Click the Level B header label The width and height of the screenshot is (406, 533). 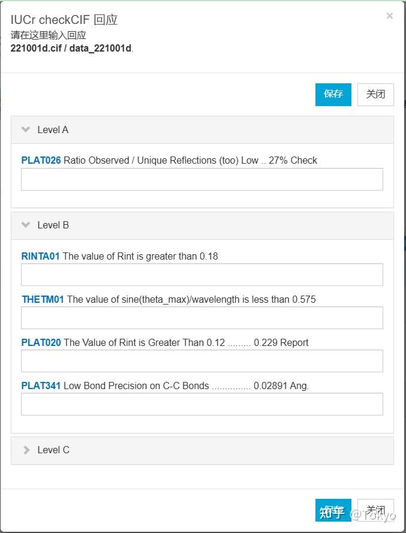pos(53,225)
